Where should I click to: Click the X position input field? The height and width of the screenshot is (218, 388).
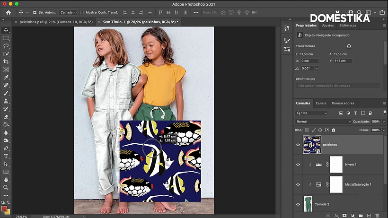point(309,61)
